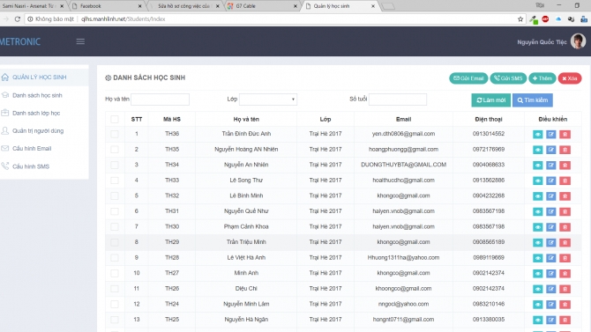View details of Nguyễn Hoàng AN Nhiên
Screen dimensions: 591x332
[x=537, y=150]
